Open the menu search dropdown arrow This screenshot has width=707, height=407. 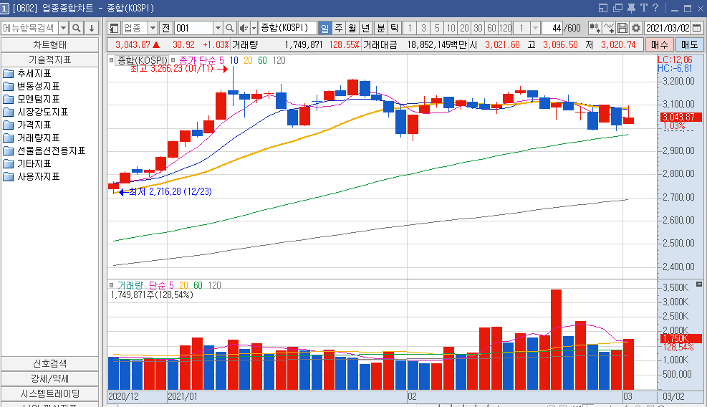pyautogui.click(x=63, y=28)
